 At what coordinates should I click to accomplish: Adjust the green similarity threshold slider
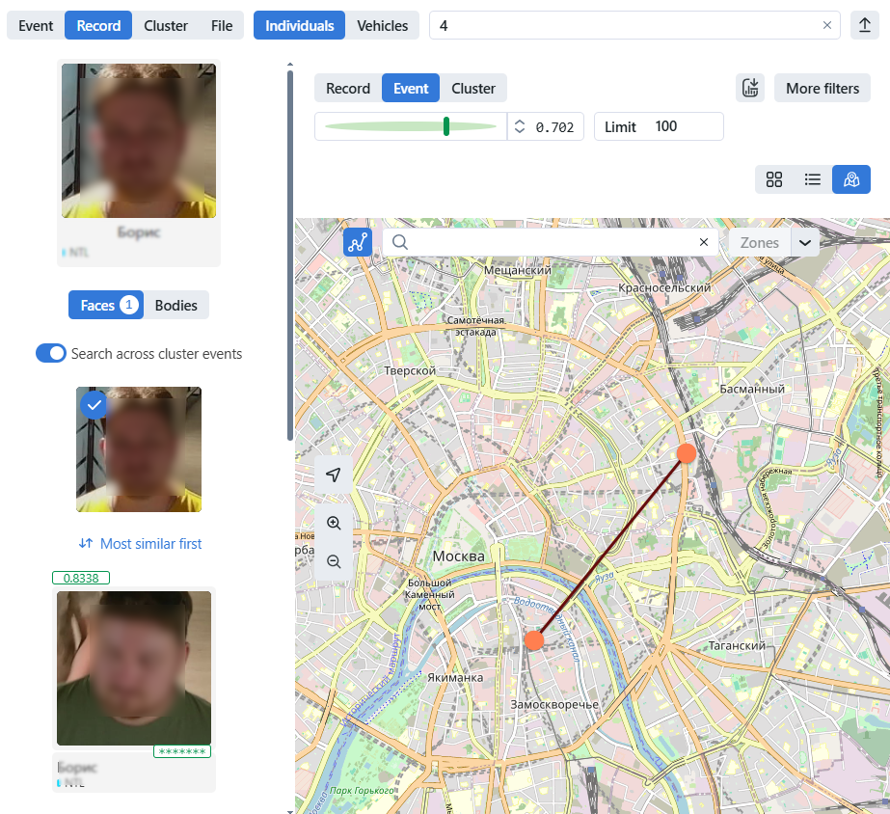pyautogui.click(x=445, y=125)
